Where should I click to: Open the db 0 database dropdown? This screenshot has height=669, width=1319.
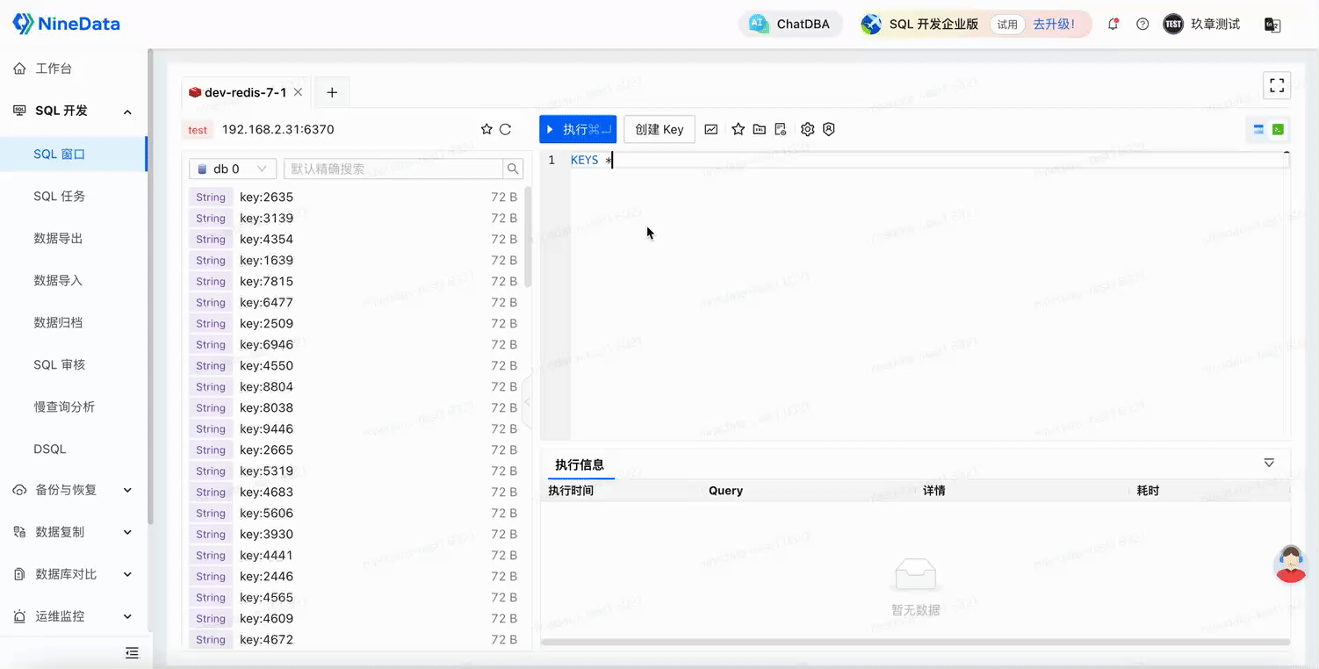(233, 169)
